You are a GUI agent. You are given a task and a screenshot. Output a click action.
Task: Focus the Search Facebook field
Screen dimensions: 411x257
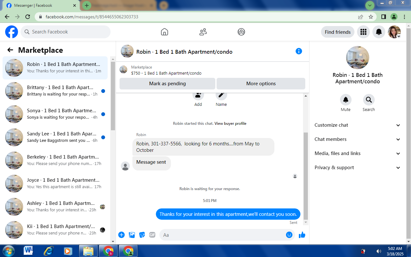[66, 32]
